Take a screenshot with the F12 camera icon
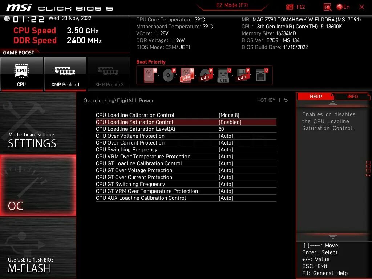 [x=290, y=7]
